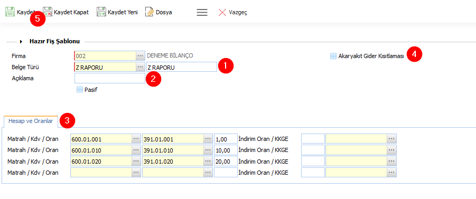
Task: Open lookup for account 391.01.020
Action: pyautogui.click(x=208, y=162)
